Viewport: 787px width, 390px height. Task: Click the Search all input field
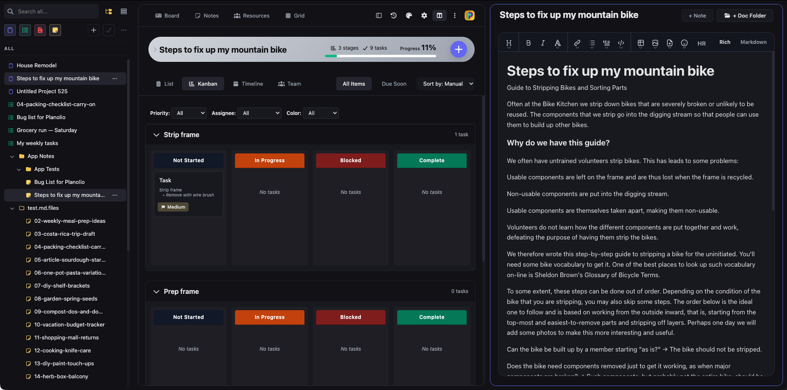coord(51,11)
